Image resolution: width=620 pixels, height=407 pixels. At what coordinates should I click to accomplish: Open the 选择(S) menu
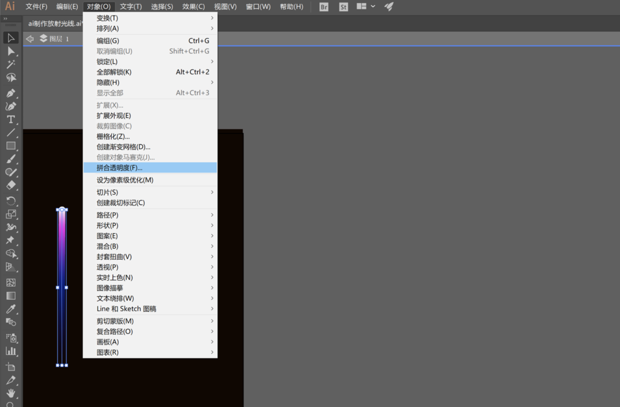point(162,6)
